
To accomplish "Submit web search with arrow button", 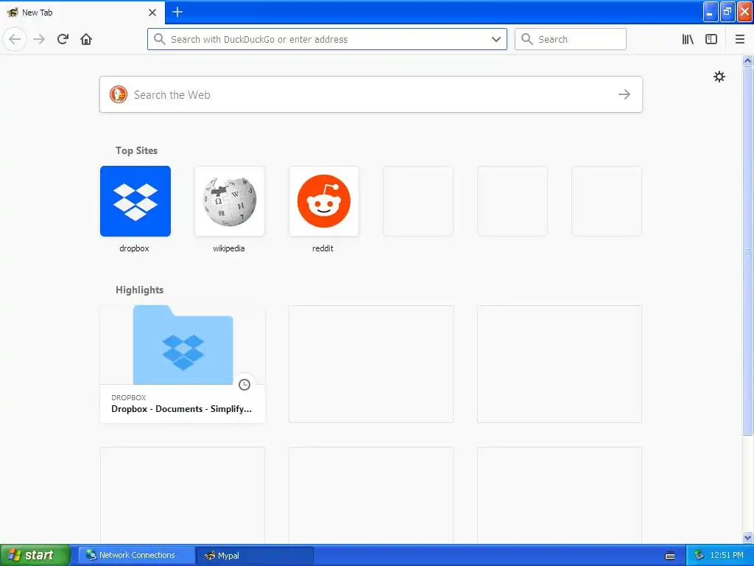I will 624,94.
